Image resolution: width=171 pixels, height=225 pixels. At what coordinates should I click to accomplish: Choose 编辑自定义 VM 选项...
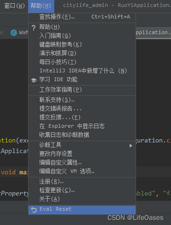82,172
